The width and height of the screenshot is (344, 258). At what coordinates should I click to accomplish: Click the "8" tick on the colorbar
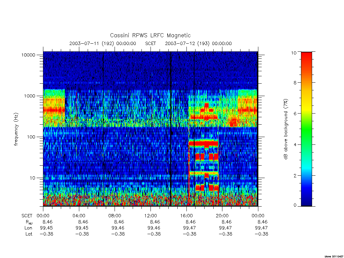(x=295, y=83)
